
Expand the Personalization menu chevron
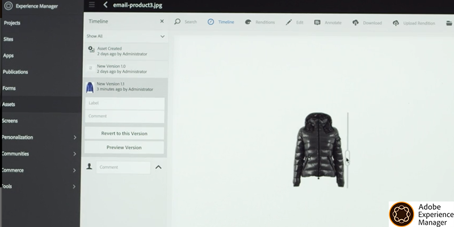[75, 137]
